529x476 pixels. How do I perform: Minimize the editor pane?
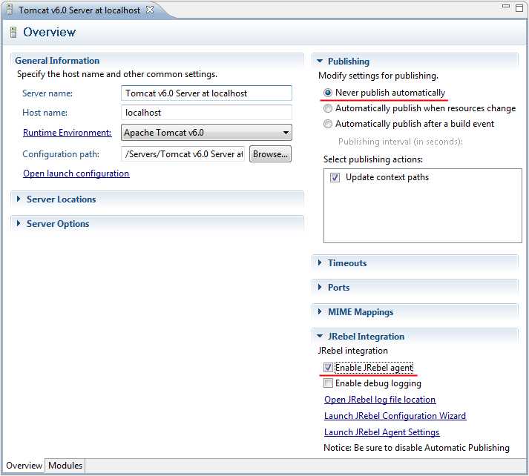point(506,6)
